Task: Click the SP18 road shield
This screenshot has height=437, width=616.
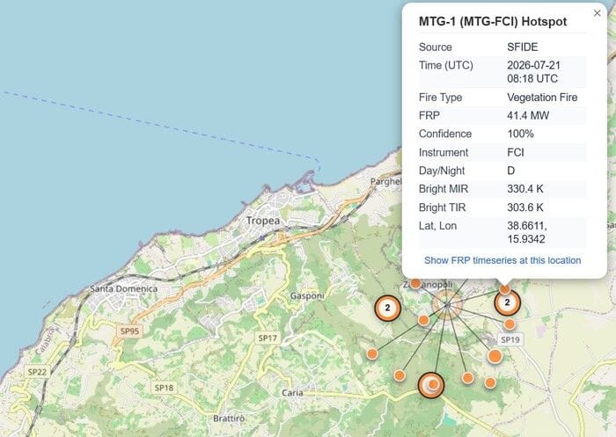Action: coord(164,388)
